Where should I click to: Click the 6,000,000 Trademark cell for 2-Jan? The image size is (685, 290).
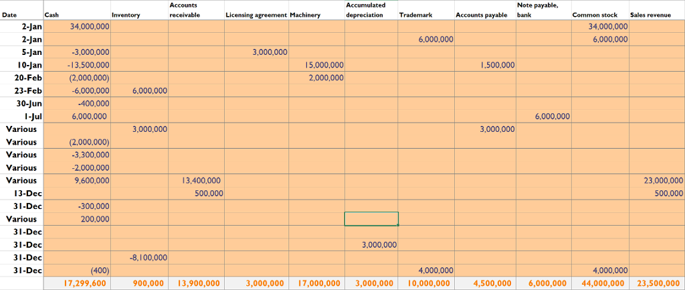coord(426,40)
